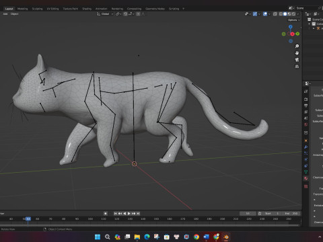Click the Scene name field at the top
This screenshot has width=323, height=242.
(x=306, y=8)
